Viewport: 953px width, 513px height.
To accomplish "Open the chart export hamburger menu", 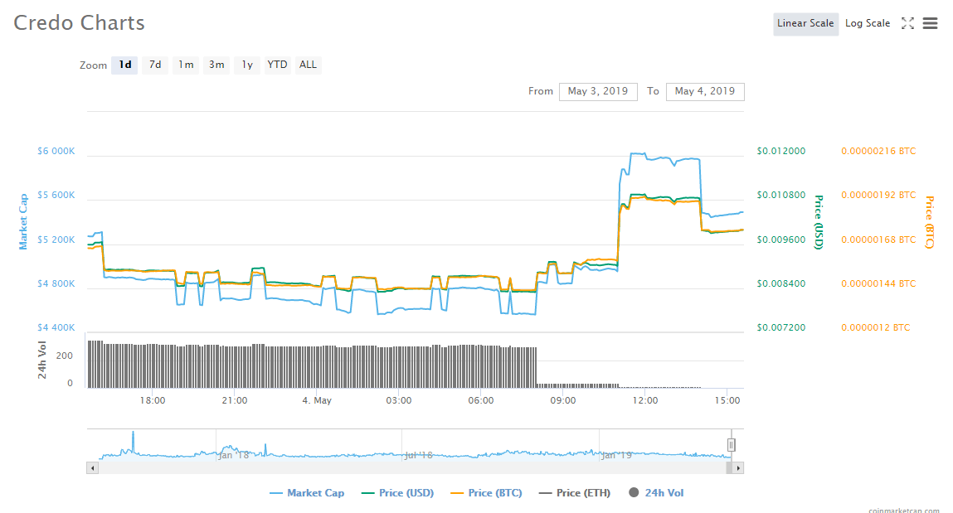I will [x=930, y=23].
